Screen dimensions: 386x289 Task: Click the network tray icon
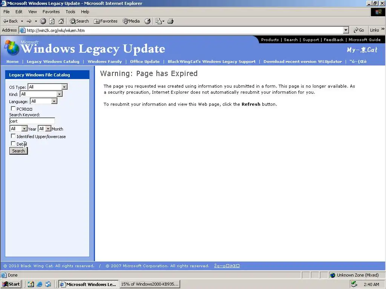(x=354, y=284)
